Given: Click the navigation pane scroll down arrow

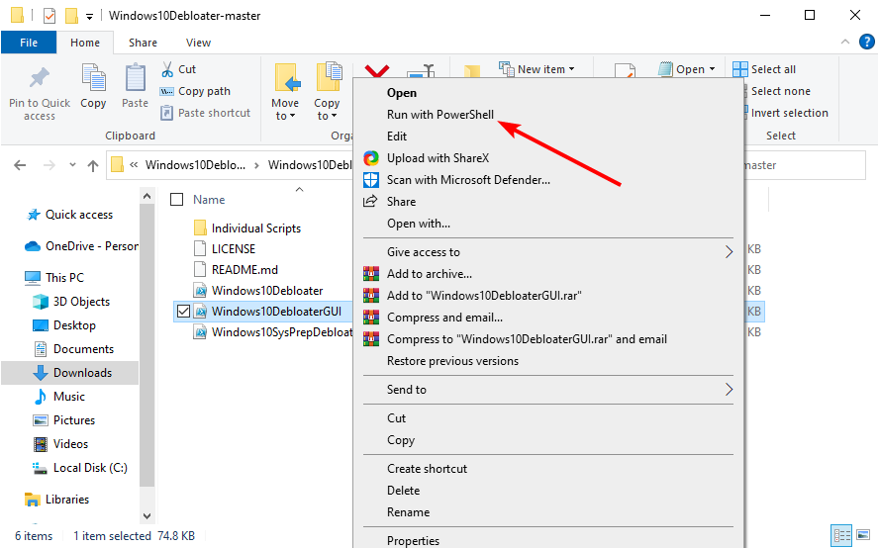Looking at the screenshot, I should (x=146, y=516).
